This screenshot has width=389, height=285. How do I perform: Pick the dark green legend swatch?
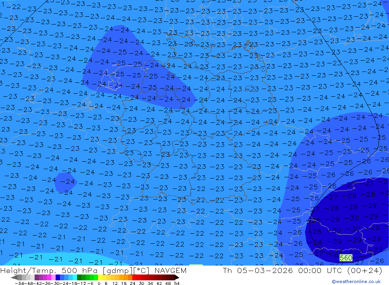(79, 277)
